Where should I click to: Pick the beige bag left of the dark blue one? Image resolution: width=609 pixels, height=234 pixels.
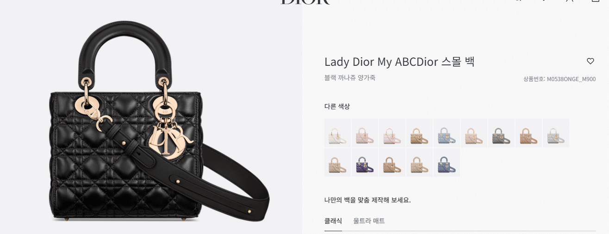[x=419, y=162]
